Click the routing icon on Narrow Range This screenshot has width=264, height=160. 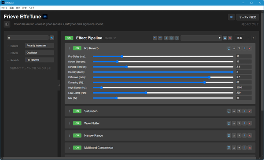pyautogui.click(x=229, y=135)
